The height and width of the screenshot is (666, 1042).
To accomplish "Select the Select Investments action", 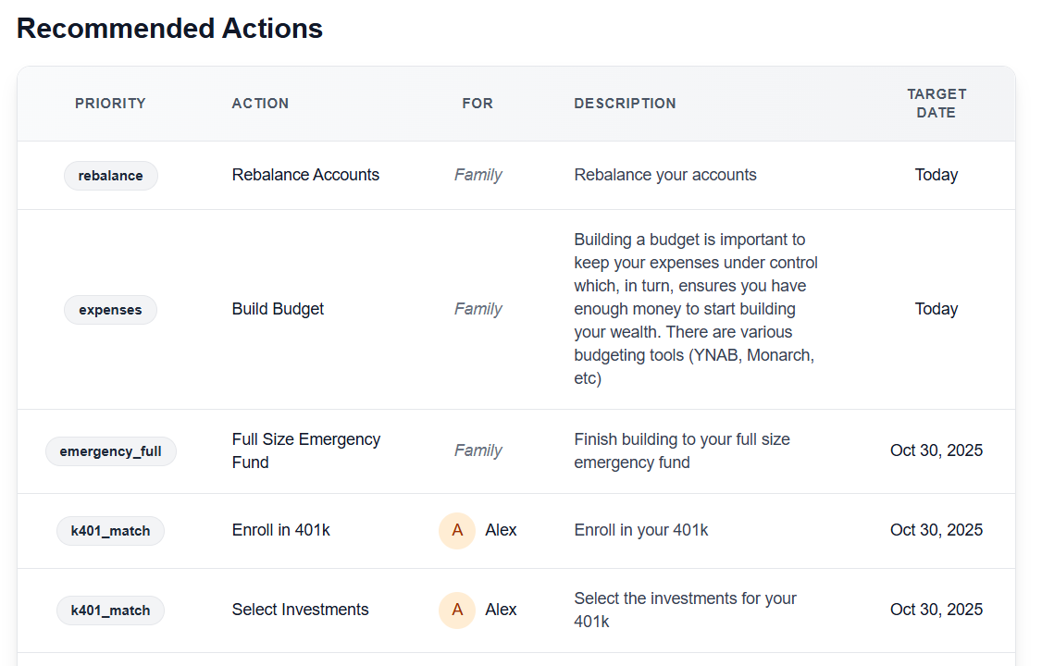I will [300, 610].
